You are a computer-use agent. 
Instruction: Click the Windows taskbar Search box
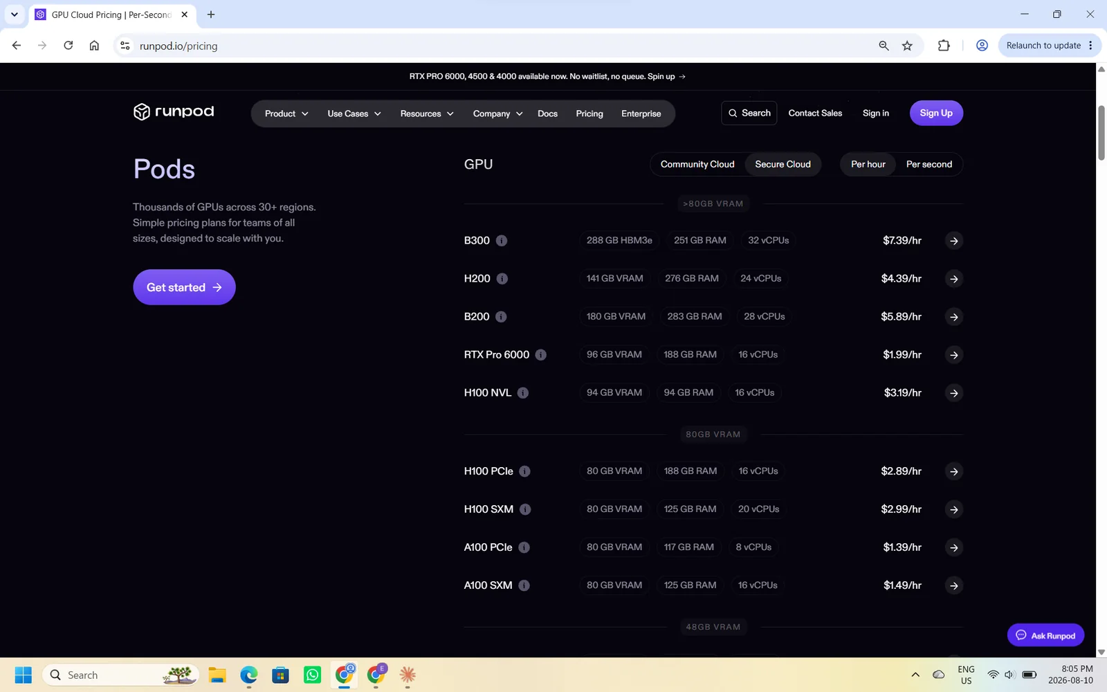[121, 675]
